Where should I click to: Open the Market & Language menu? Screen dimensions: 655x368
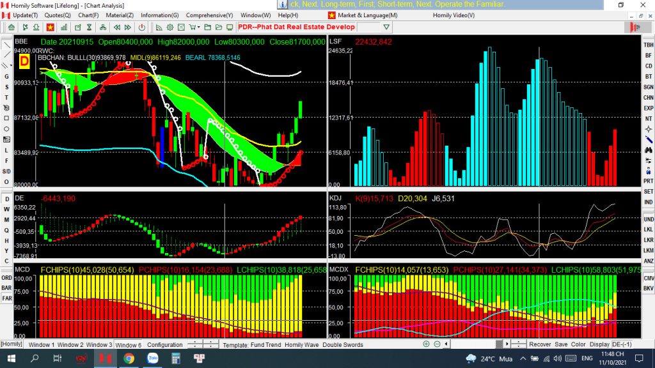click(x=367, y=15)
